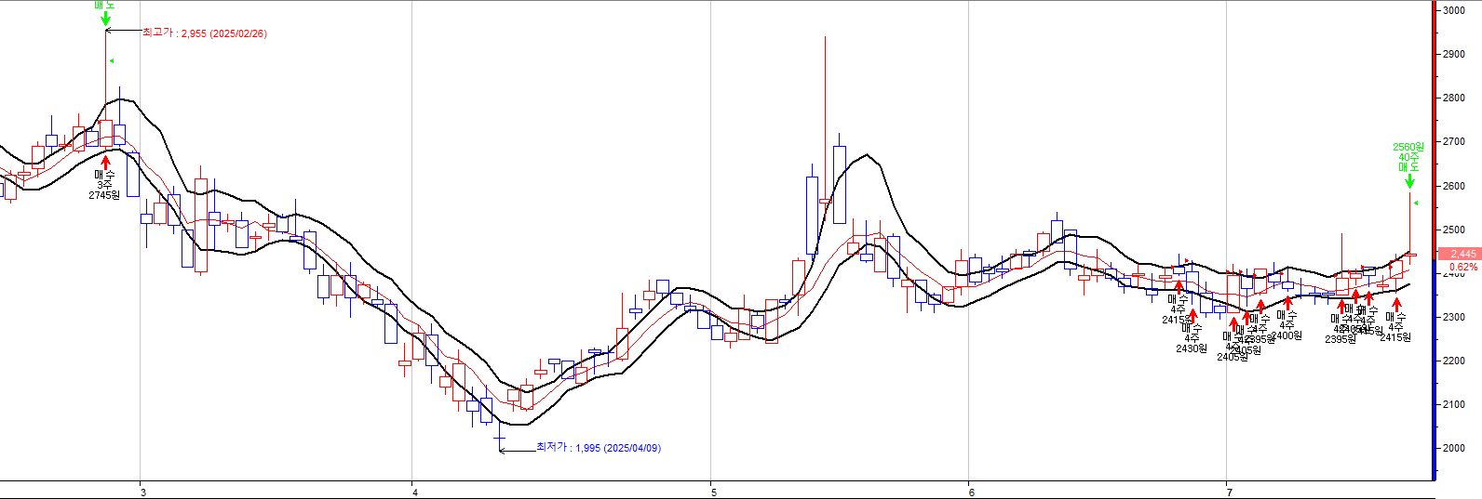This screenshot has height=499, width=1482.
Task: Click the 2560원 sell price label
Action: [1408, 147]
